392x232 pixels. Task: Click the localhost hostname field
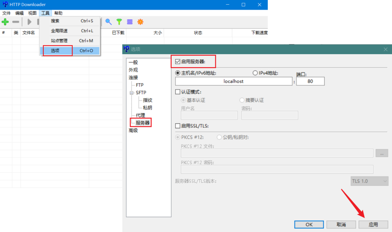click(233, 81)
